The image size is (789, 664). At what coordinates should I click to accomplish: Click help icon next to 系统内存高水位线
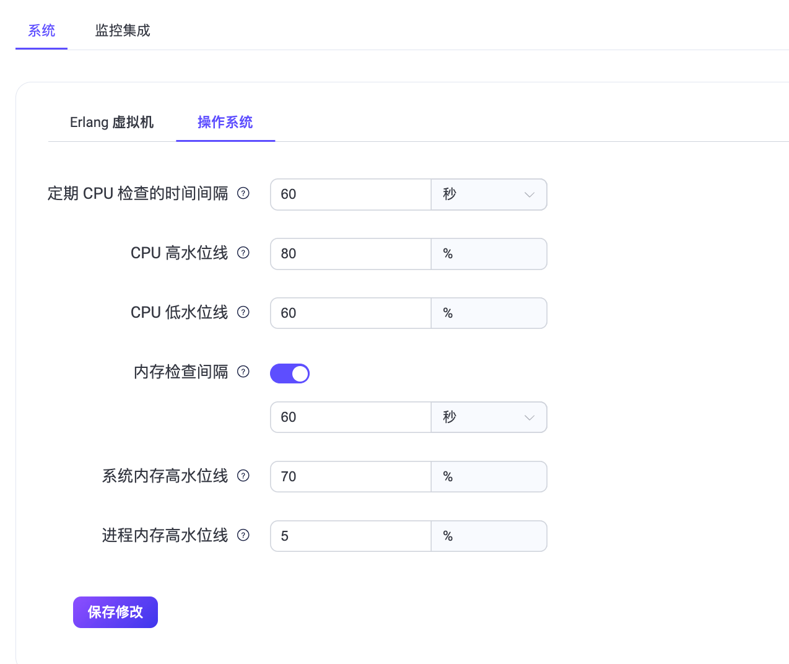[x=243, y=476]
